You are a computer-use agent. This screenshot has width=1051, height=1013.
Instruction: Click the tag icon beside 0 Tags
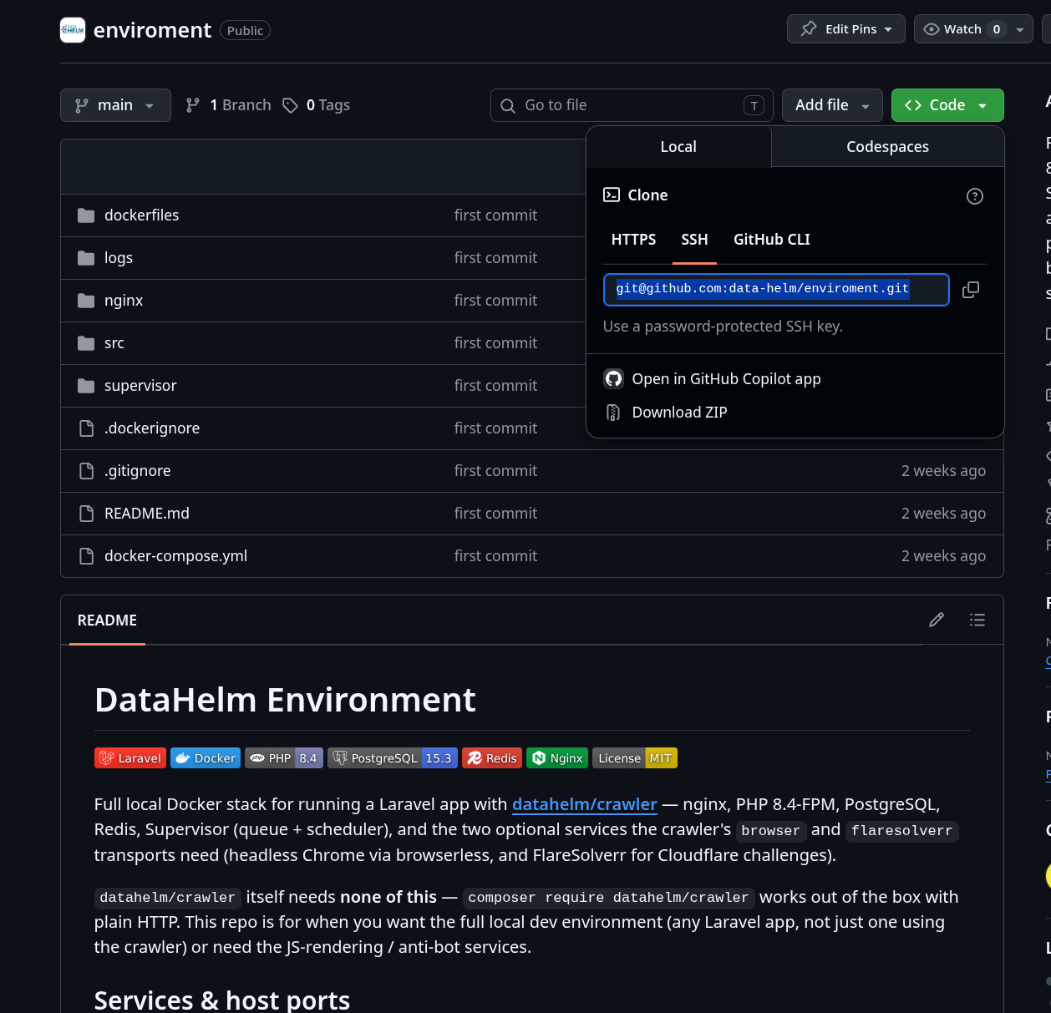pyautogui.click(x=290, y=105)
